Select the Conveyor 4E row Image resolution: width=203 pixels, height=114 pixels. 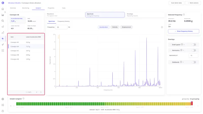click(26, 42)
